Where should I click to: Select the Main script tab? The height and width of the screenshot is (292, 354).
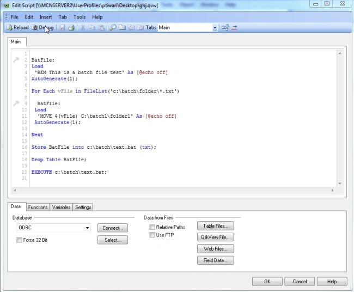pyautogui.click(x=16, y=41)
